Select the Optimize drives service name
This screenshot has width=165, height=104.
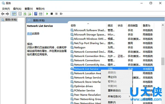click(83, 86)
